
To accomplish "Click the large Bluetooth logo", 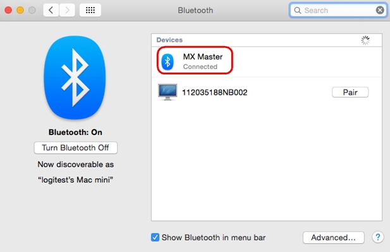I will coord(75,78).
